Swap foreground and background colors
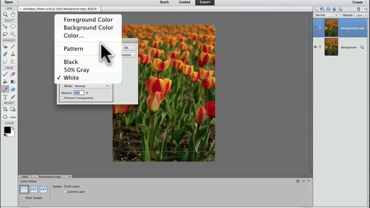 13,128
